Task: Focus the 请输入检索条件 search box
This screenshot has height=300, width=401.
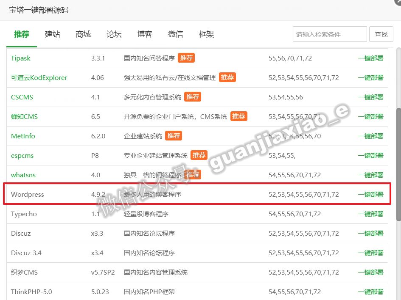Action: [330, 34]
